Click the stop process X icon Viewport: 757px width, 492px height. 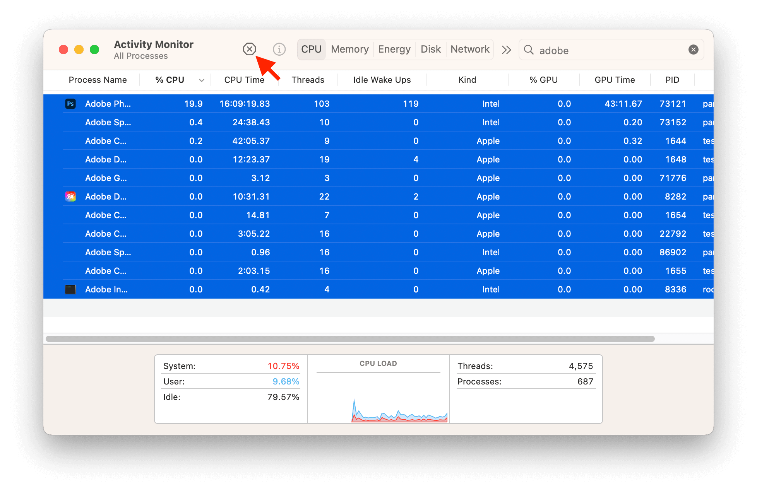click(x=250, y=49)
